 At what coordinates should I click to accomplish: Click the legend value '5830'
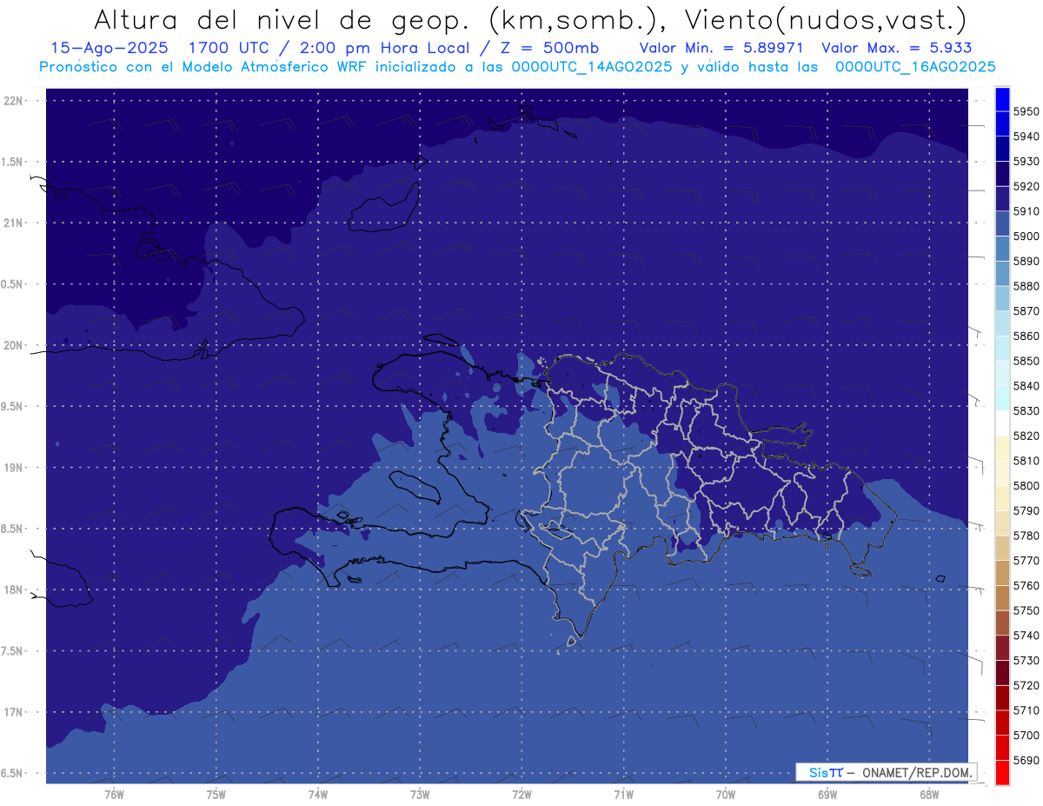[1026, 411]
